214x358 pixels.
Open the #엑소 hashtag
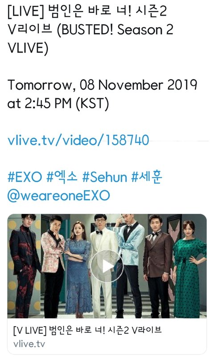coord(62,177)
